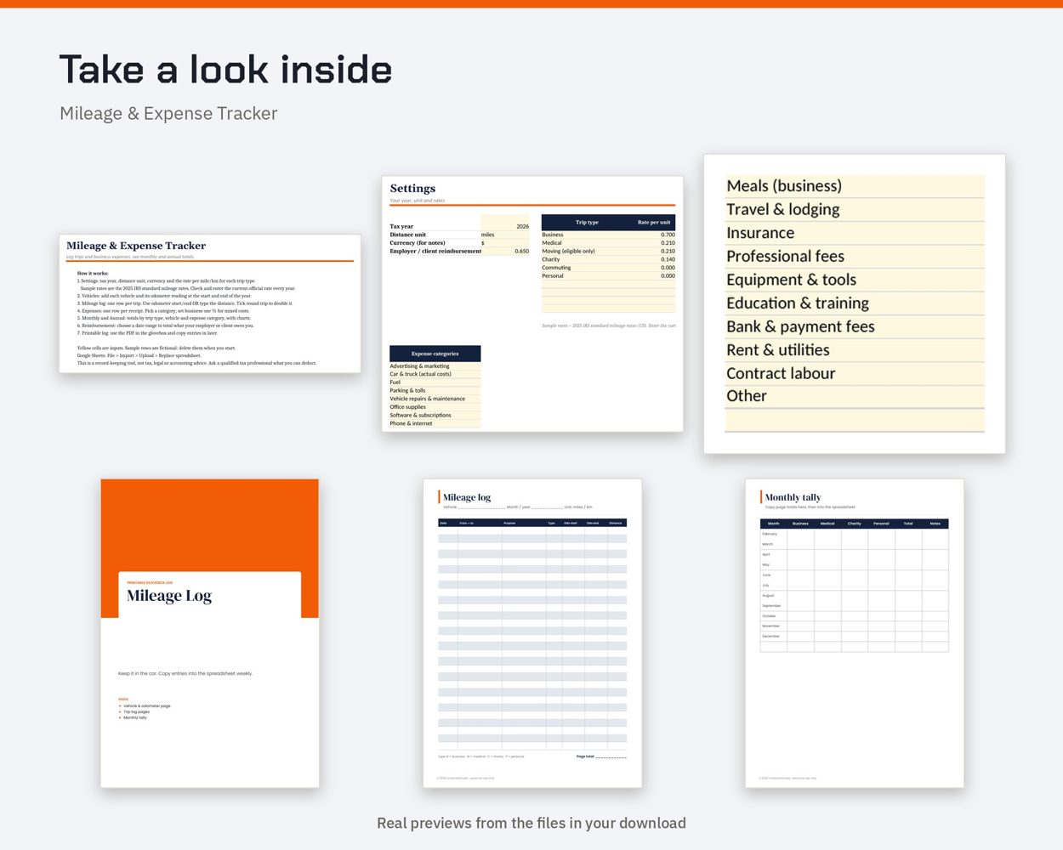Click the "Monthly tally" page heading
Screen dimensions: 1063x850
click(x=793, y=497)
